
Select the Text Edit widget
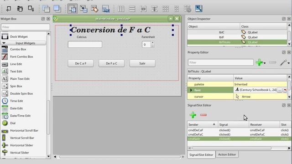[x=16, y=72]
